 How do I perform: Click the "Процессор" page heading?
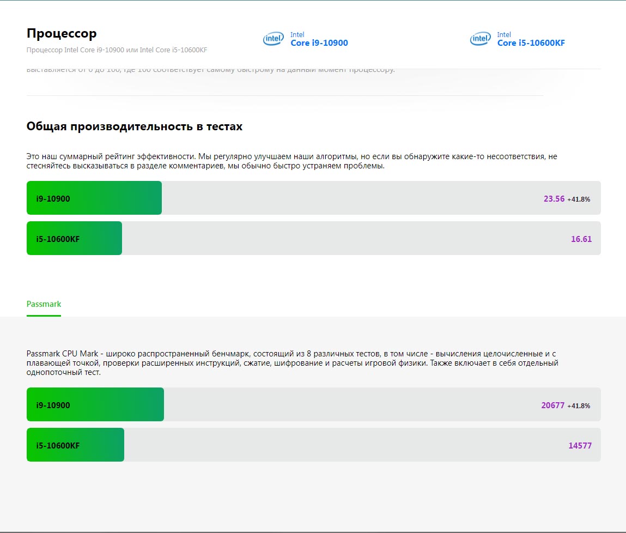[62, 33]
